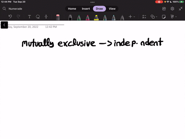
Task: Click the Numerade notebook title
Action: click(15, 9)
